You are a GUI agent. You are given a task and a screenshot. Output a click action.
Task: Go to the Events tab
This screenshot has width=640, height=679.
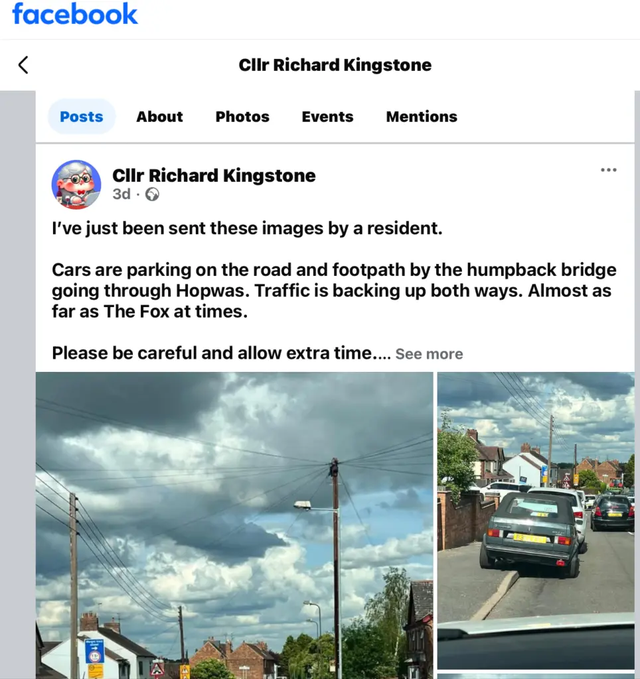327,117
